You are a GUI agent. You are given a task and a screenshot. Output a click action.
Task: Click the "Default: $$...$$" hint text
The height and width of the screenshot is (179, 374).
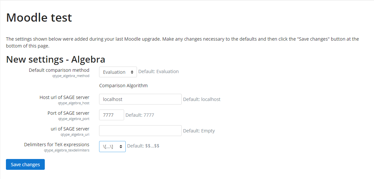coord(143,146)
